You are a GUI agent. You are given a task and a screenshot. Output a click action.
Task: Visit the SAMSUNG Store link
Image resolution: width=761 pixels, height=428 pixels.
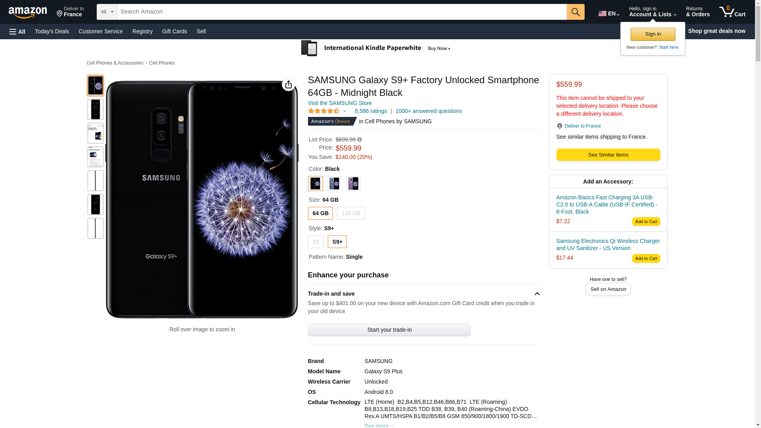pyautogui.click(x=340, y=103)
